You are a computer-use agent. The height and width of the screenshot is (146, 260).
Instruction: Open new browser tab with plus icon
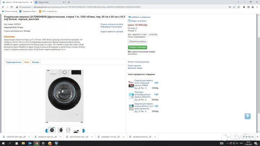pos(69,2)
